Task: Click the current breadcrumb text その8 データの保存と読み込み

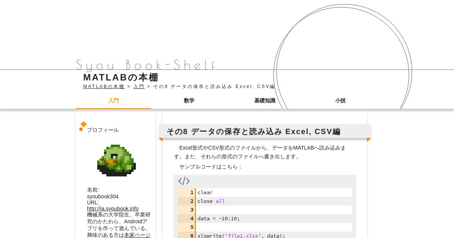Action: (214, 87)
